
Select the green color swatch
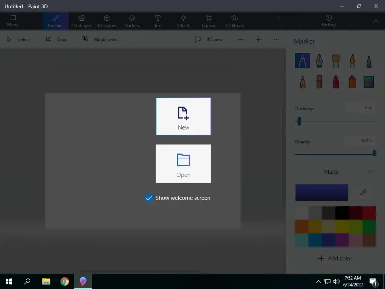click(369, 226)
